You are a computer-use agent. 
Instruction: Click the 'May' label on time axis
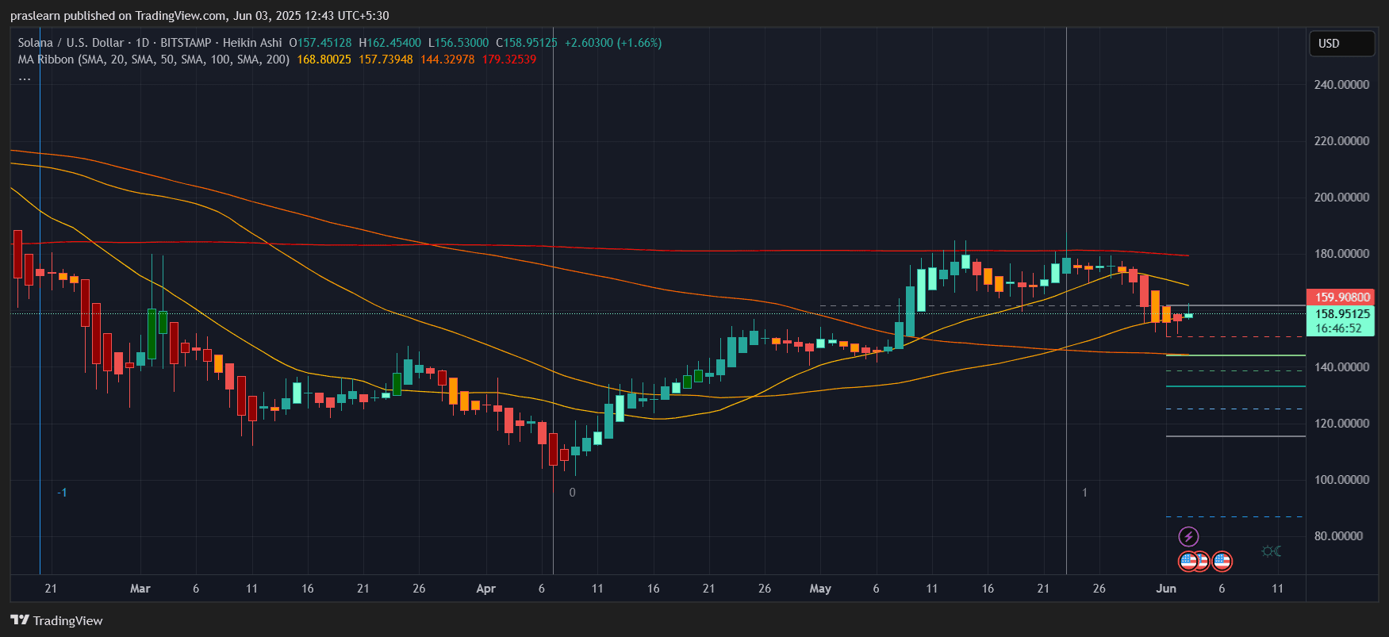tap(820, 589)
